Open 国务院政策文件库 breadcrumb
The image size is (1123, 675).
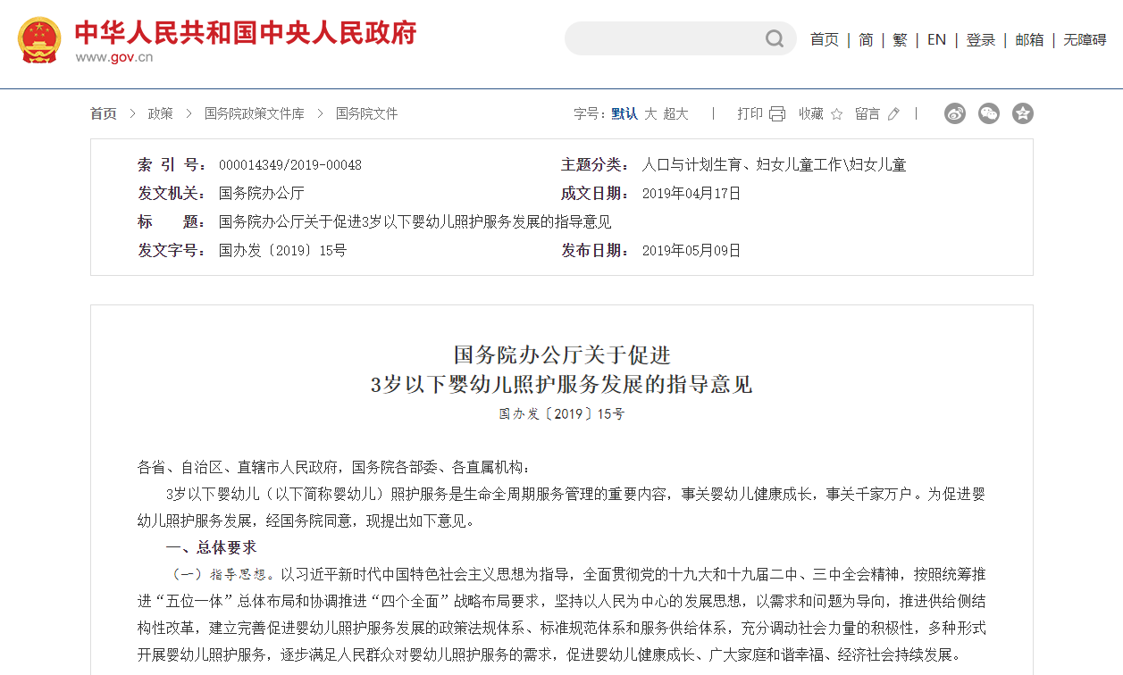pos(254,113)
